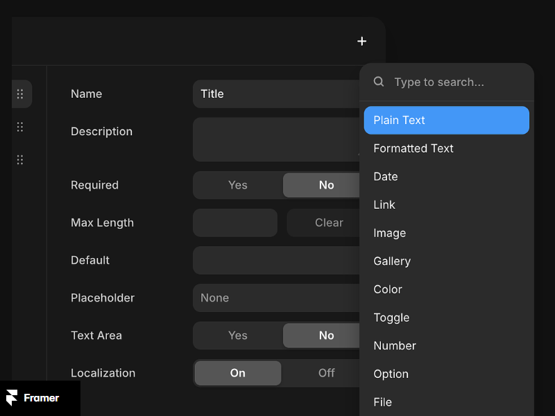The width and height of the screenshot is (555, 416).
Task: Click the first drag handle in sidebar
Action: tap(20, 94)
